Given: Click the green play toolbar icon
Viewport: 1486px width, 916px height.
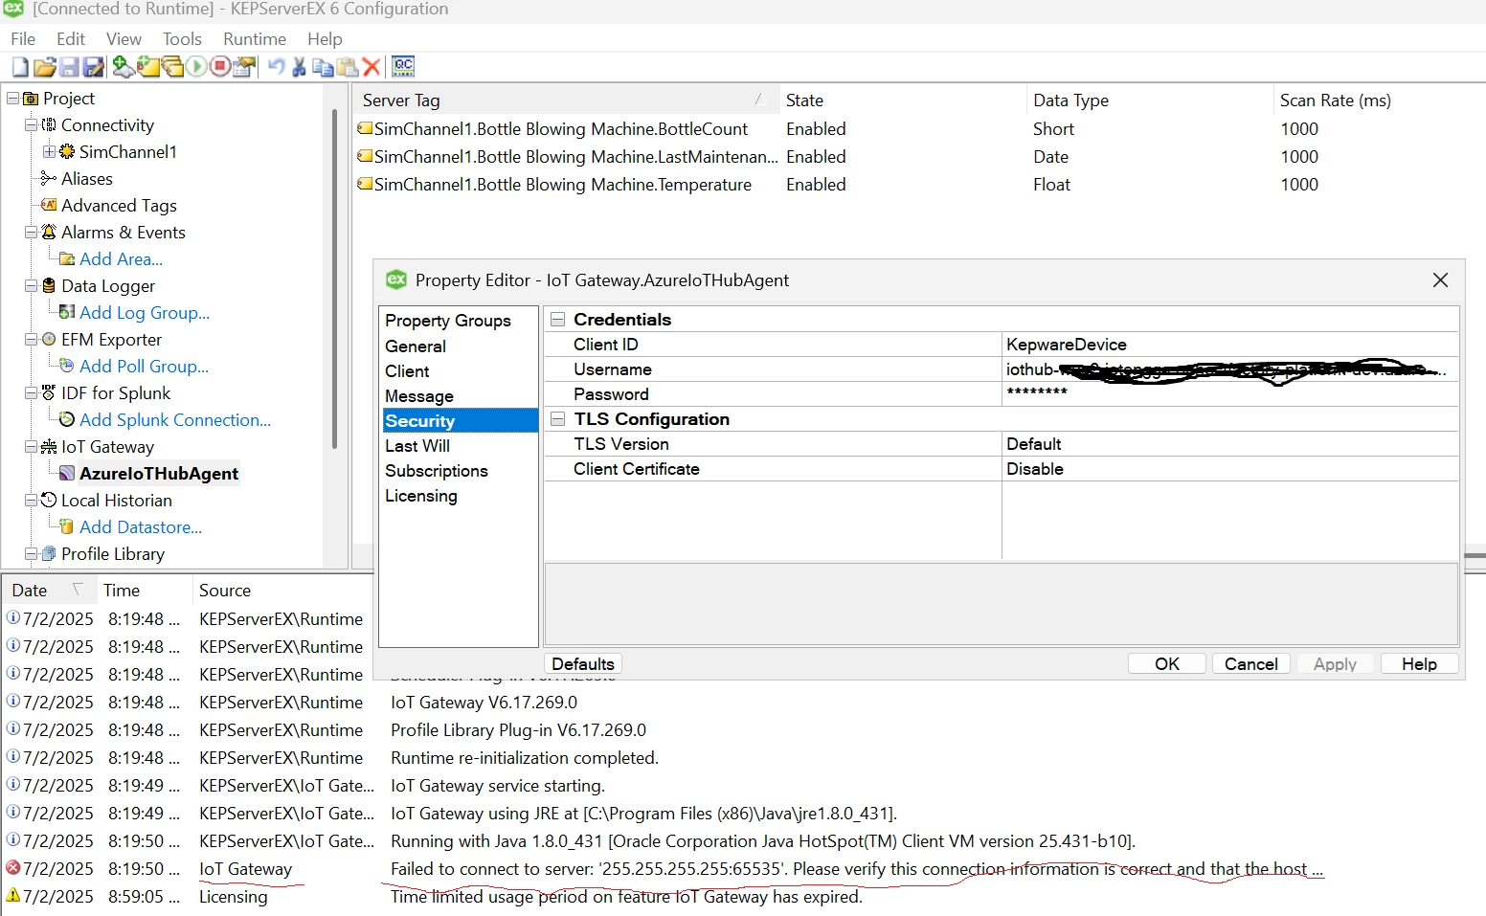Looking at the screenshot, I should click(196, 66).
